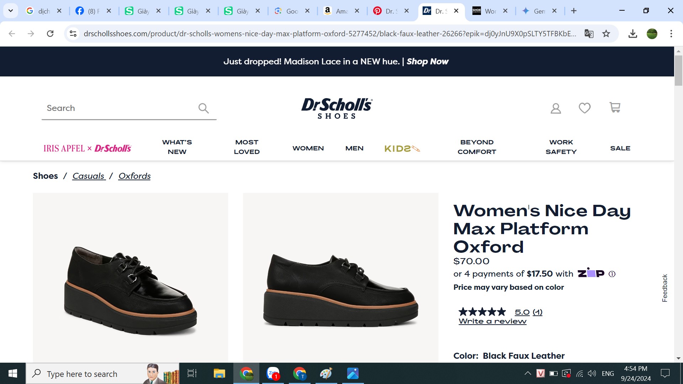Image resolution: width=683 pixels, height=384 pixels.
Task: View site information icon in address bar
Action: click(73, 34)
